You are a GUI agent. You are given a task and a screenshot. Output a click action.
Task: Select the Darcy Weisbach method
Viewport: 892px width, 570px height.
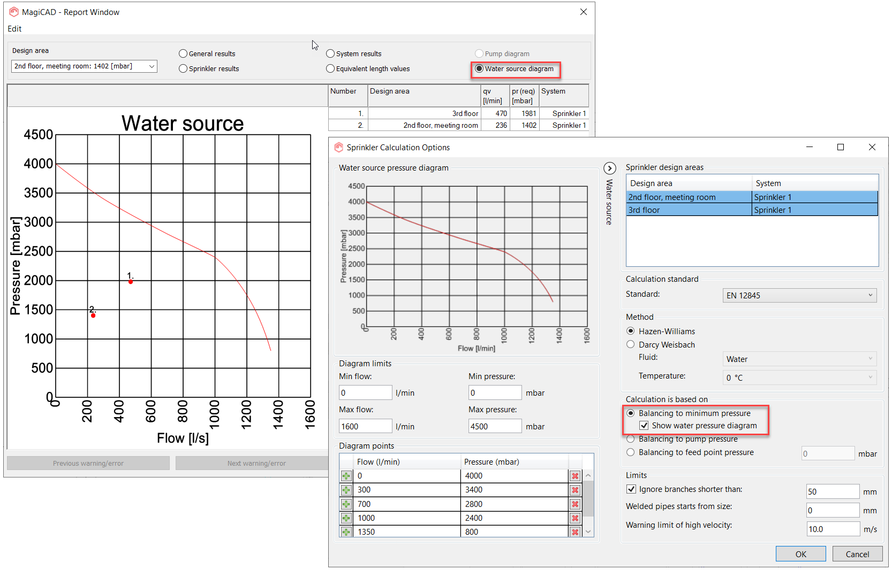click(x=631, y=345)
